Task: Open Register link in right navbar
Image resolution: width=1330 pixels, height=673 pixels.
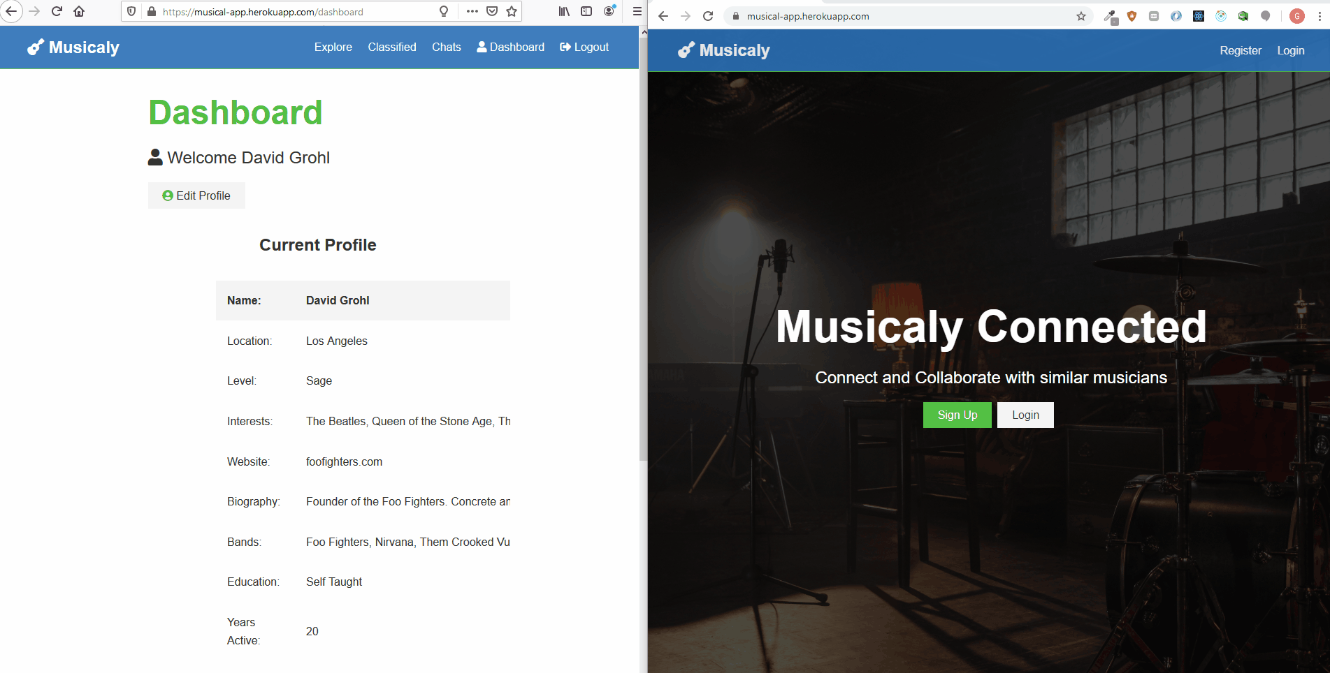Action: [x=1241, y=50]
